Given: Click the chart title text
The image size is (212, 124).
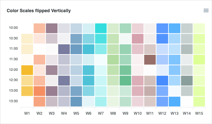Looking at the screenshot, I should [x=39, y=11].
